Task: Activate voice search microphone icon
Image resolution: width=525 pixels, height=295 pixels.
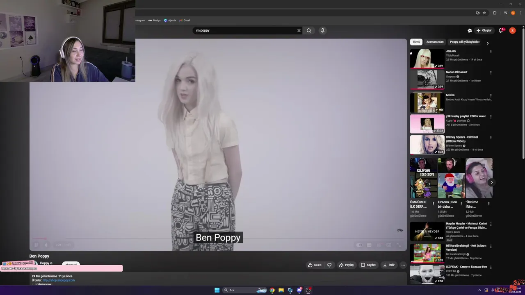Action: click(x=323, y=30)
